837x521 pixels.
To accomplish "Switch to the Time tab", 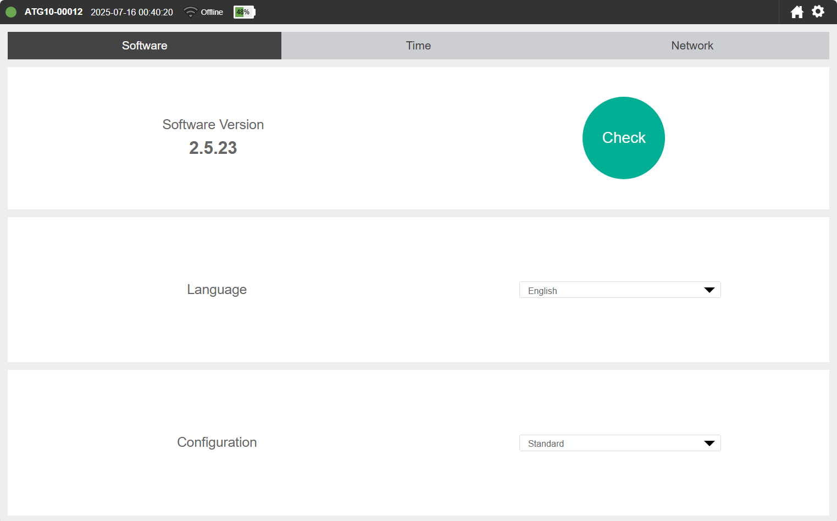I will point(418,46).
